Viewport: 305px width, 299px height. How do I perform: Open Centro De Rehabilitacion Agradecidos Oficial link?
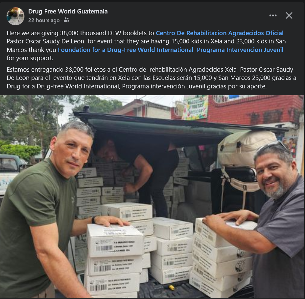[220, 33]
